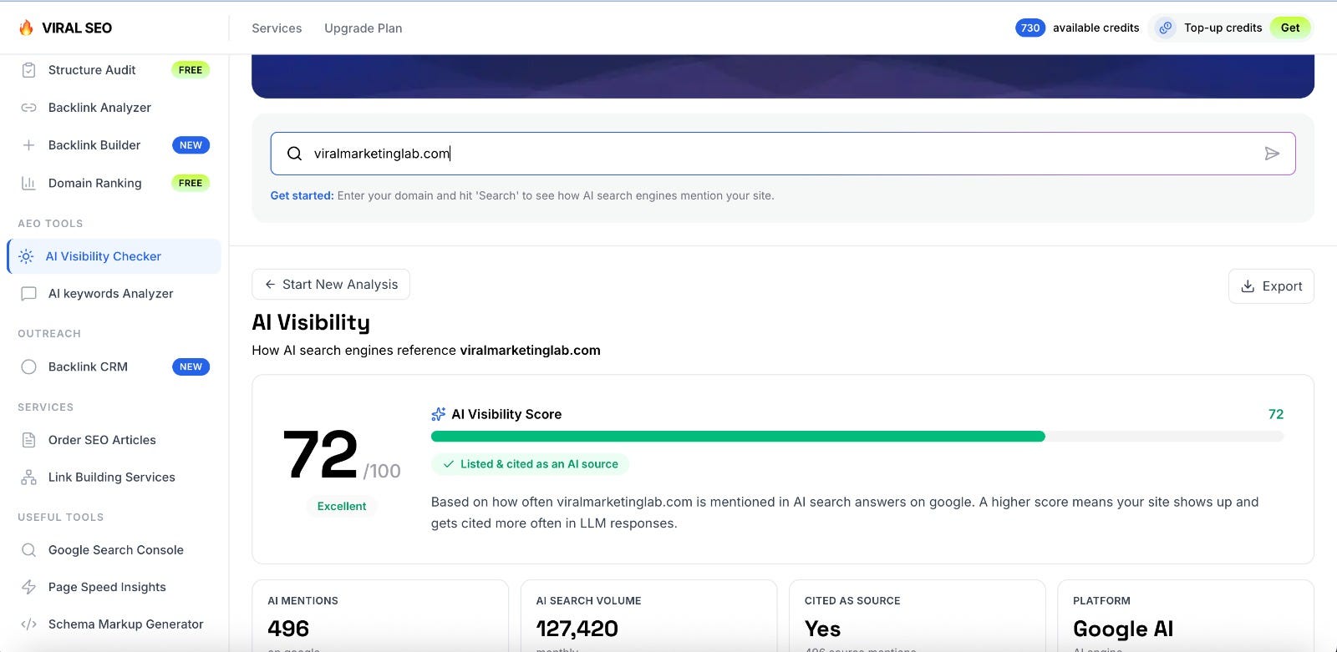
Task: Click the Schema Markup Generator code icon
Action: point(28,624)
